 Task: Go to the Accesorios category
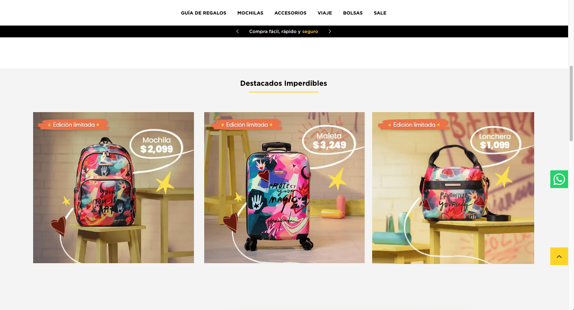pos(291,13)
